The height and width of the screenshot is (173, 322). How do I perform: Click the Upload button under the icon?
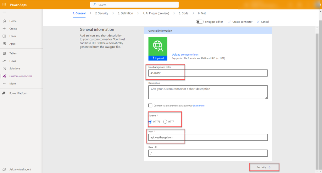click(158, 58)
